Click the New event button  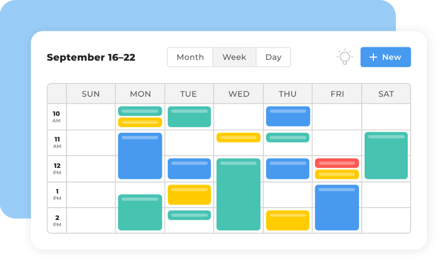pos(385,57)
